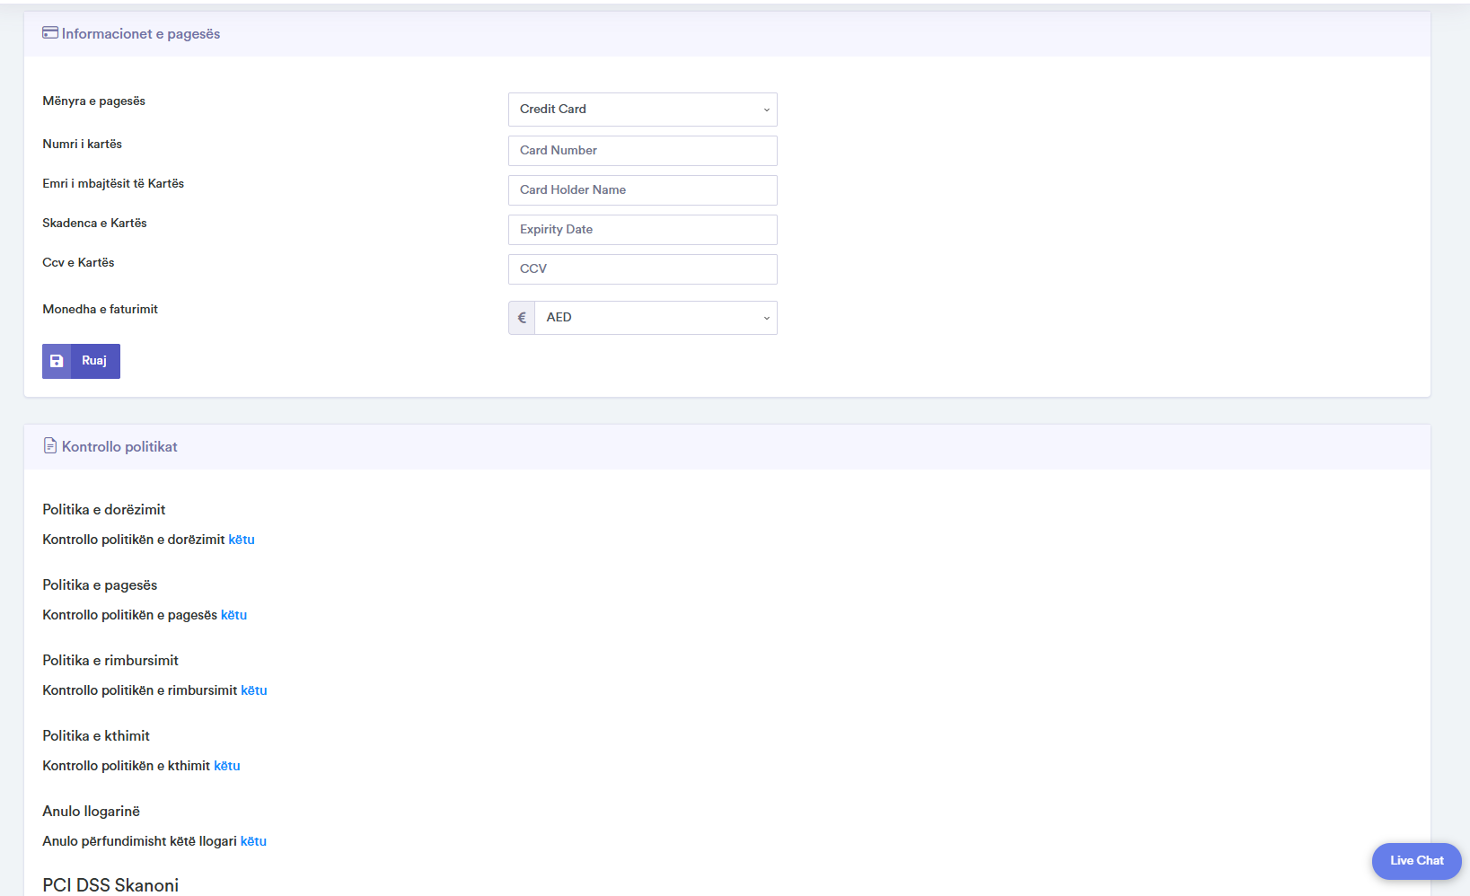Click the Politika e rimbursimit heading
This screenshot has width=1470, height=896.
(110, 661)
